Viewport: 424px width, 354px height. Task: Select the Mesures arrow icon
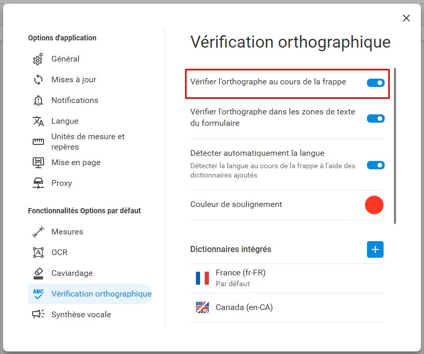pos(38,232)
